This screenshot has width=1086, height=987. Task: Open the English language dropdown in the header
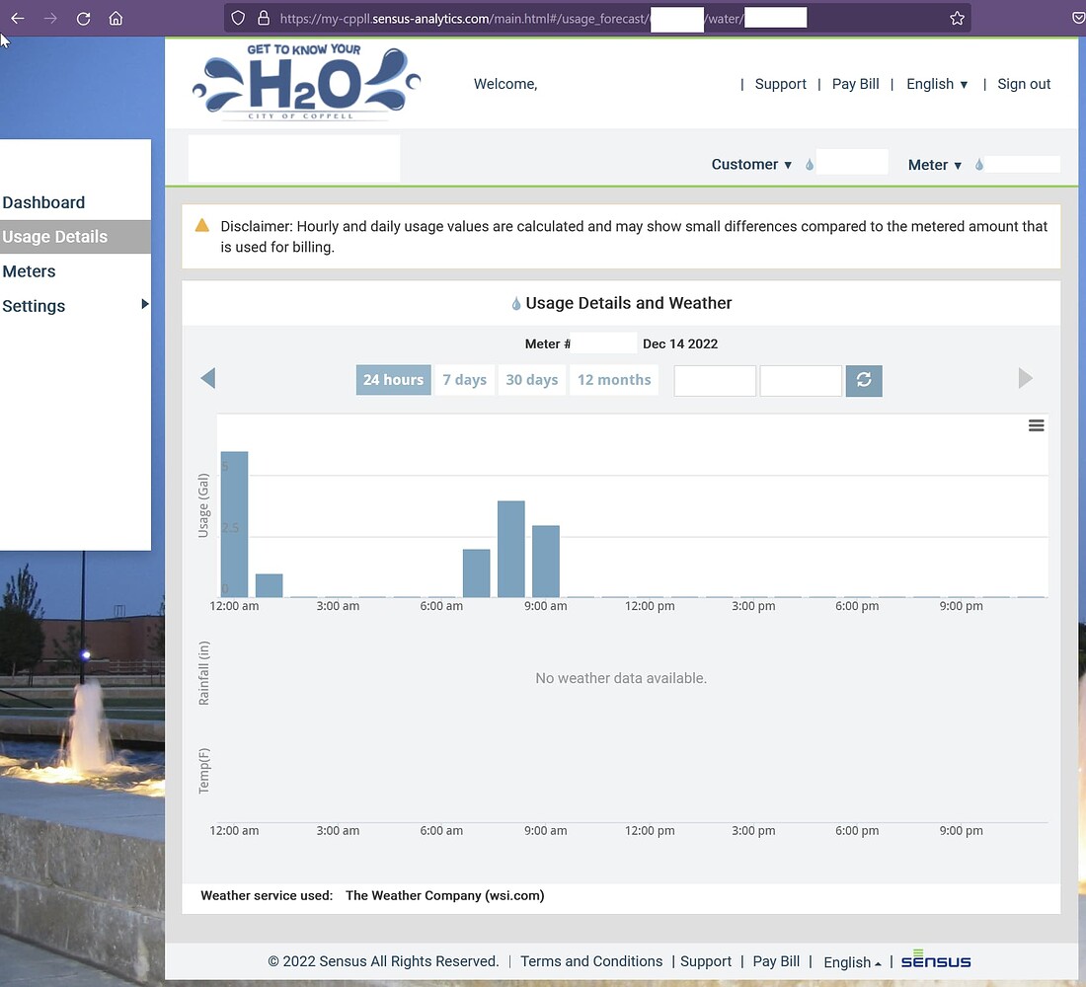936,84
